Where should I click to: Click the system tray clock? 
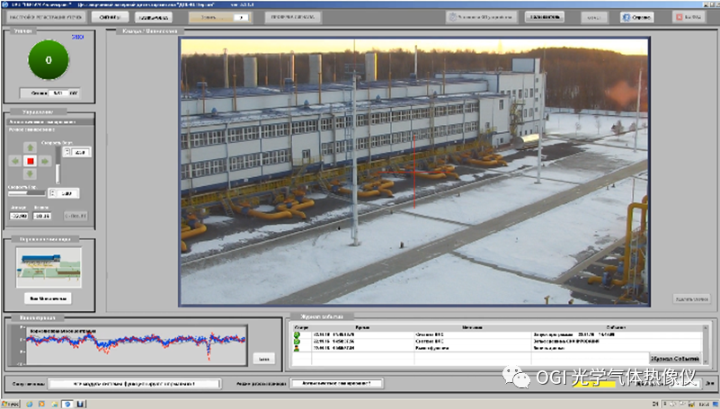click(704, 404)
